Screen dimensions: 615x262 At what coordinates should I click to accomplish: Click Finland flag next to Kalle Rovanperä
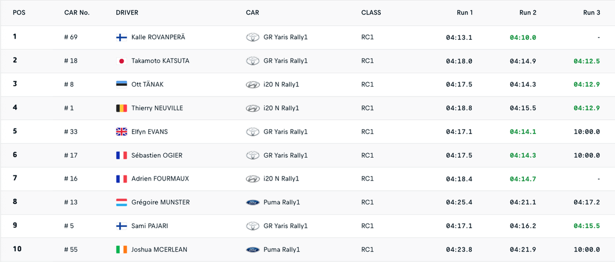pos(121,37)
